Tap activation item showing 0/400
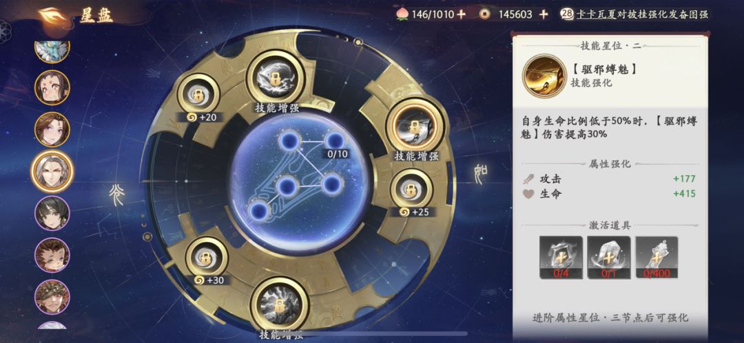Viewport: 744px width, 343px height. [x=657, y=257]
